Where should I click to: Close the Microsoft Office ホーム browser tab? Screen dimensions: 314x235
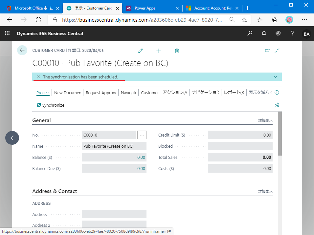tap(57, 8)
